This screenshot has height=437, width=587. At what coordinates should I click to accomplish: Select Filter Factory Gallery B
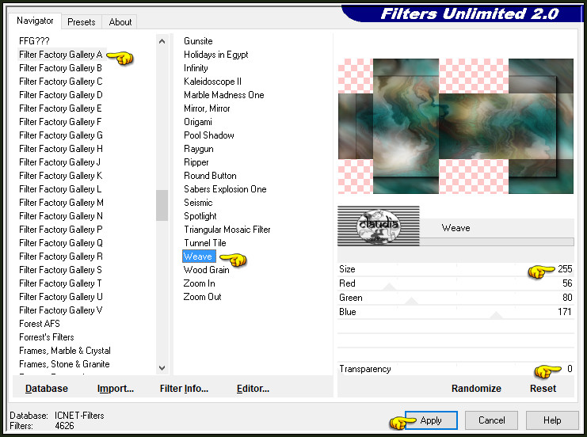click(x=61, y=68)
